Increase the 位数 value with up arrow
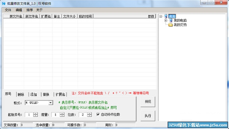Image resolution: width=229 pixels, height=129 pixels. 90,113
